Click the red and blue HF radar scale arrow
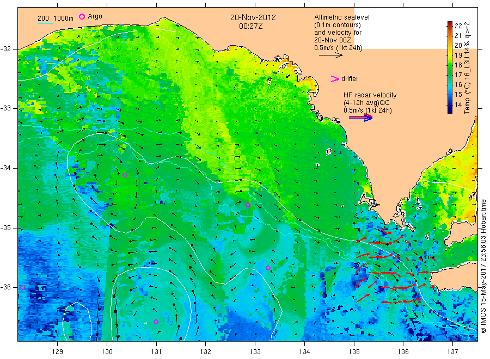This screenshot has width=490, height=359. click(360, 117)
